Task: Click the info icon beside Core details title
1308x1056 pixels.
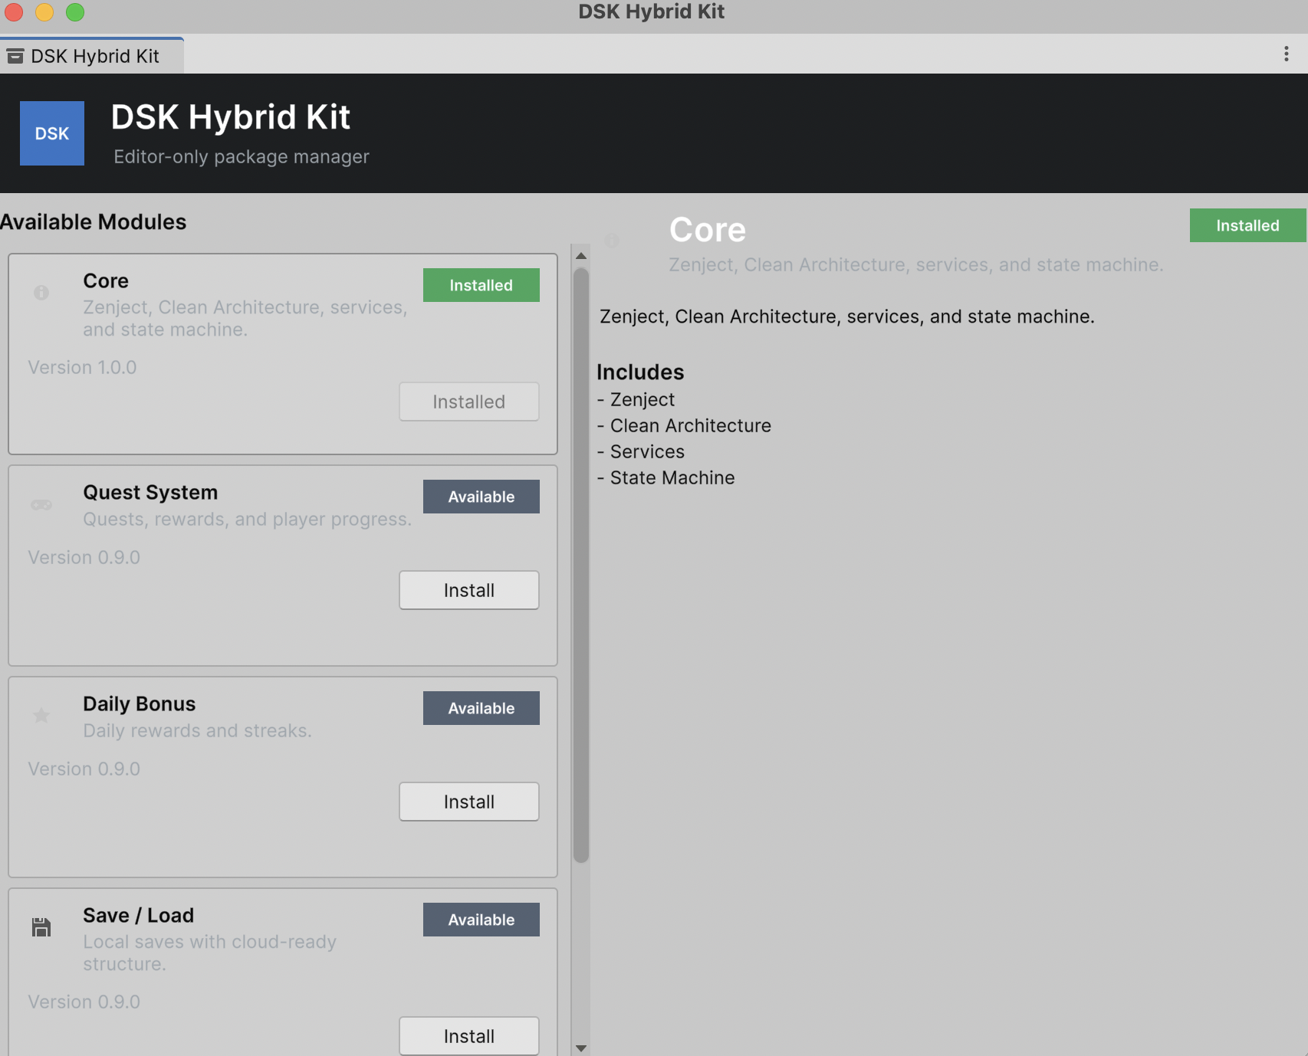Action: click(612, 241)
